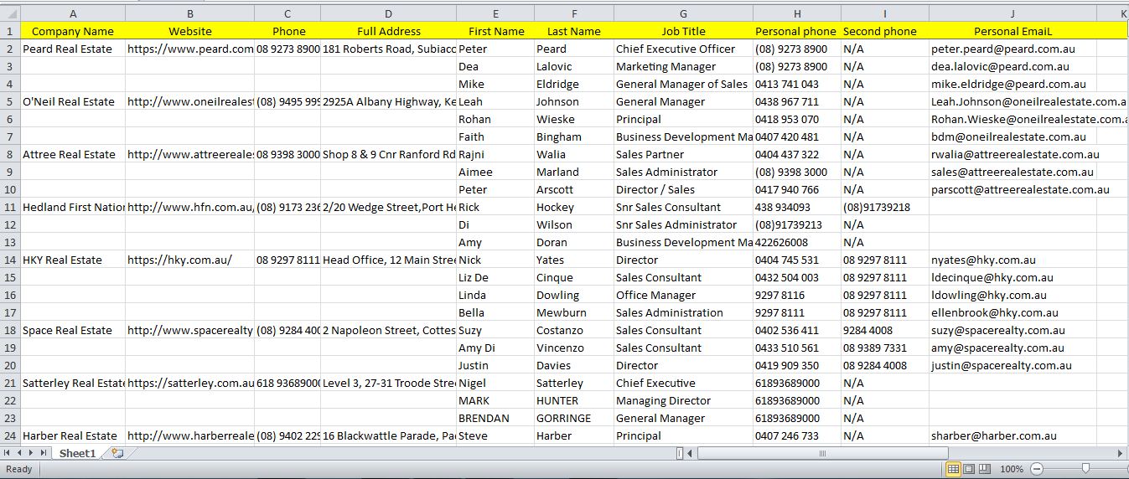
Task: Select the 'Job Title' header cell
Action: coord(682,31)
